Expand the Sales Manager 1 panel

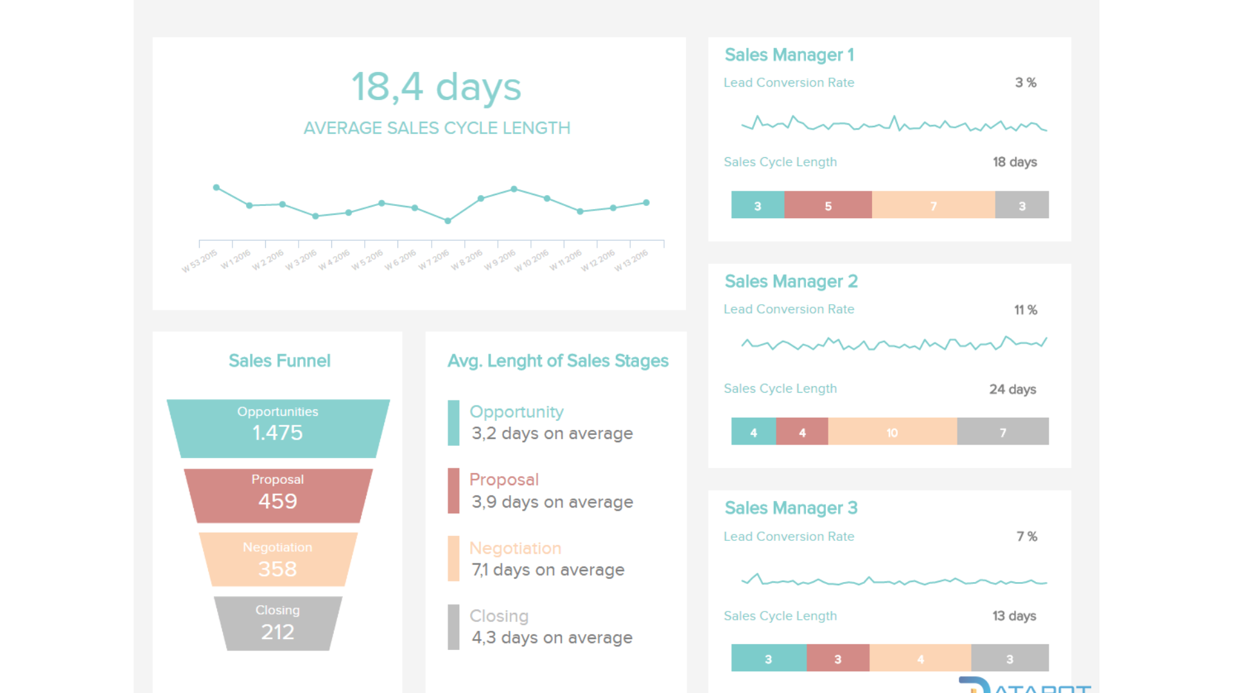789,55
